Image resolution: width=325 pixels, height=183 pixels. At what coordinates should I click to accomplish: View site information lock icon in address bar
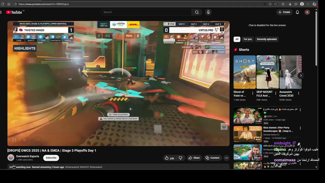(x=15, y=4)
